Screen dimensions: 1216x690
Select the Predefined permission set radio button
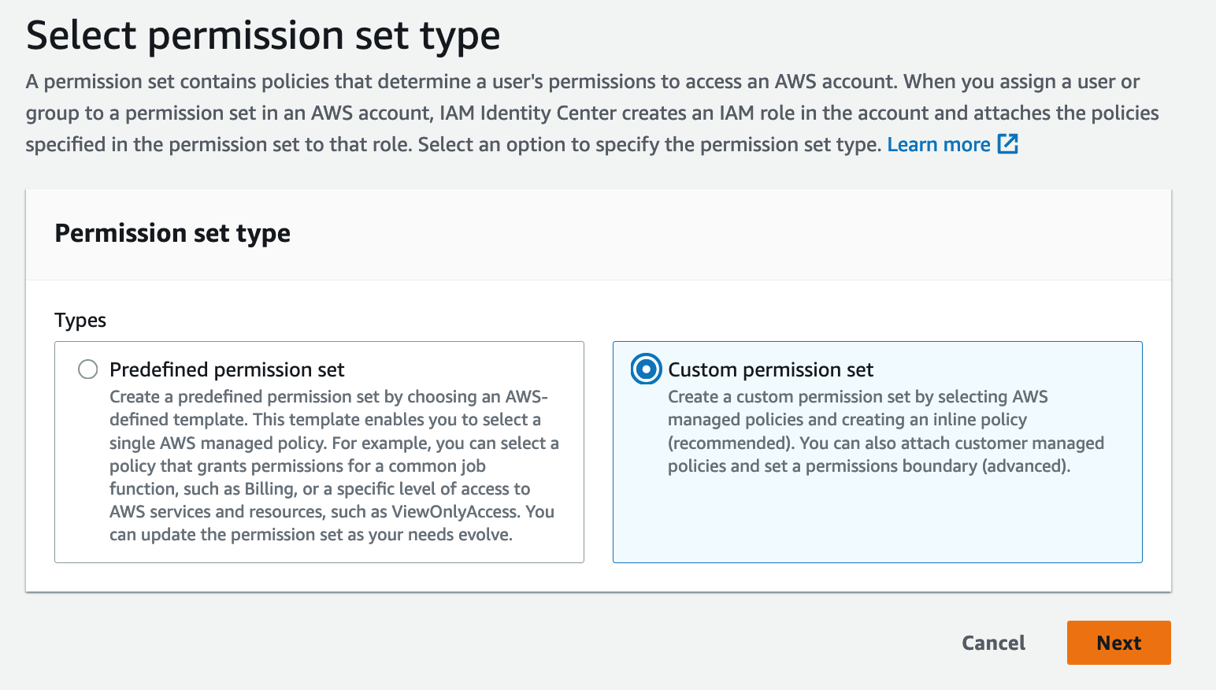pyautogui.click(x=87, y=369)
